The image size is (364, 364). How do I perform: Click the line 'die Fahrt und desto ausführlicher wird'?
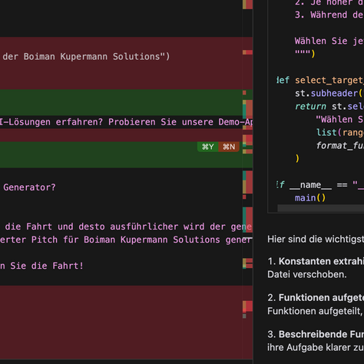(x=128, y=227)
